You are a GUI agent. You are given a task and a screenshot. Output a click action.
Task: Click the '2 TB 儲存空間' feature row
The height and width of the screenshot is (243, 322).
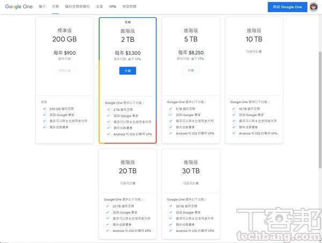(x=123, y=110)
